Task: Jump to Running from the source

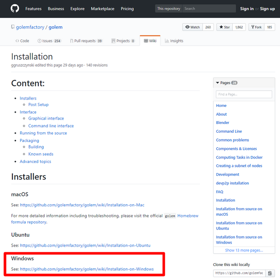Action: (43, 133)
